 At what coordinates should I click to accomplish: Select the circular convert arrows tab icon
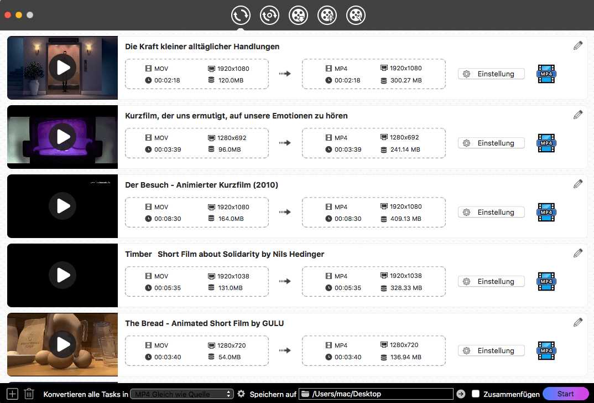point(241,15)
